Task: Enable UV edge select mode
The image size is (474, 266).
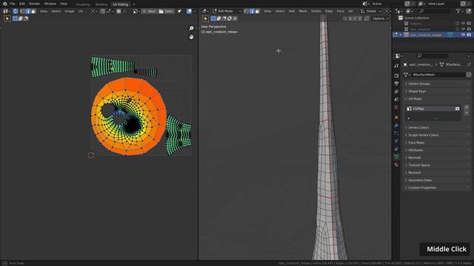Action: click(28, 11)
